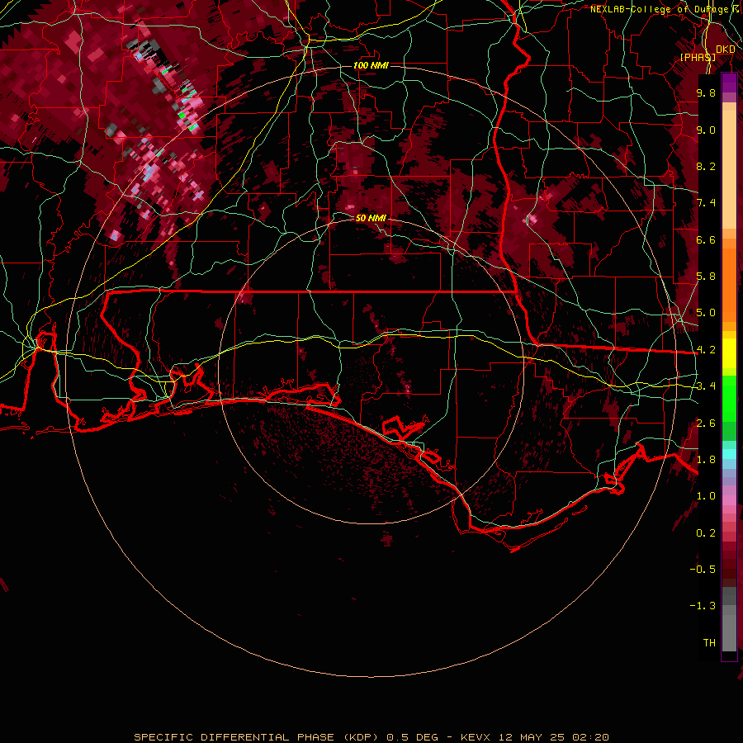Click the -1.3 value on the color scale
This screenshot has width=743, height=743.
click(x=703, y=606)
